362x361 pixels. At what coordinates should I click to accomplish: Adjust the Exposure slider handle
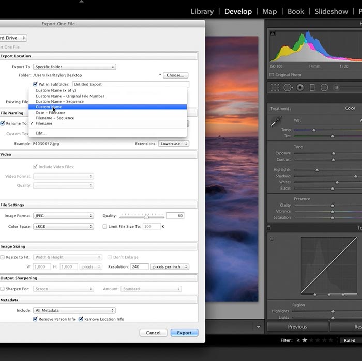click(x=334, y=153)
